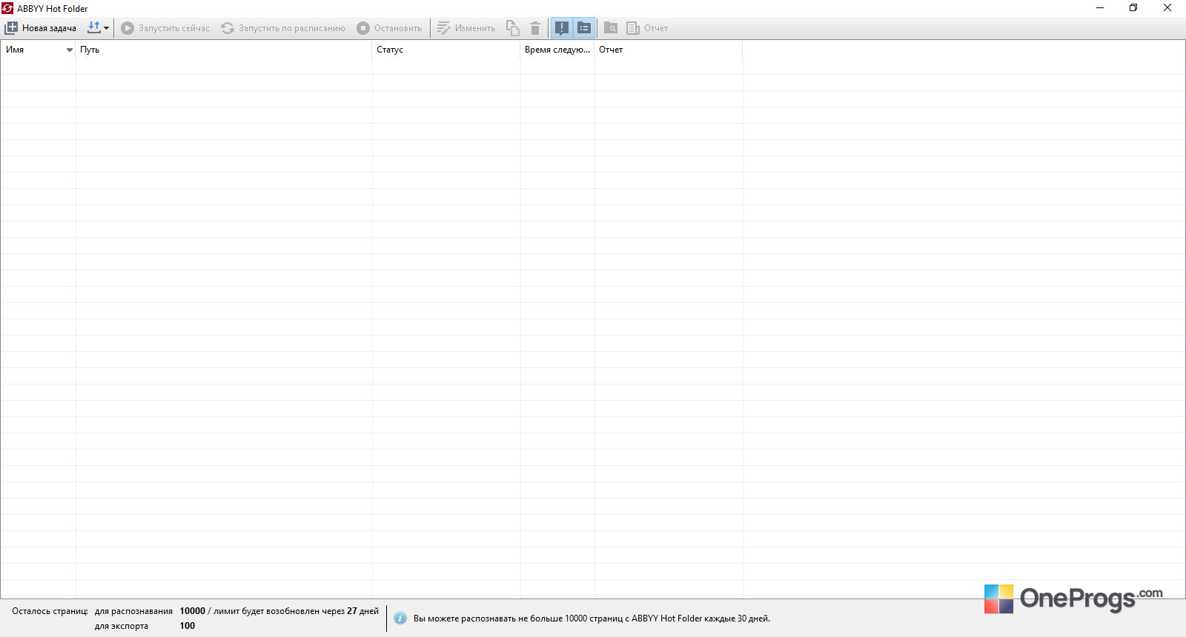1186x637 pixels.
Task: Click the ABBYY Hot Folder app icon
Action: [x=7, y=8]
